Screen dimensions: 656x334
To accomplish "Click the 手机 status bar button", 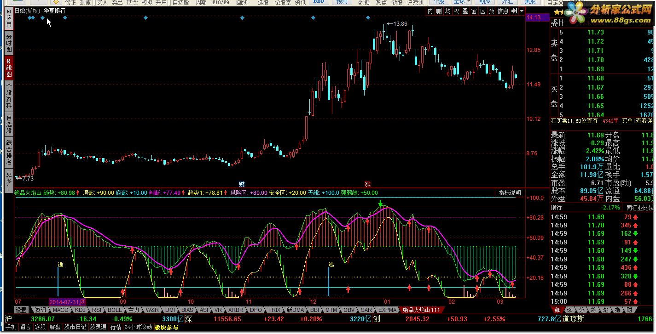I will pos(11,327).
